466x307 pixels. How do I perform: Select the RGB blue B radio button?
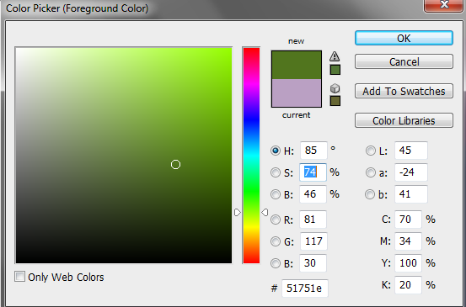point(276,263)
